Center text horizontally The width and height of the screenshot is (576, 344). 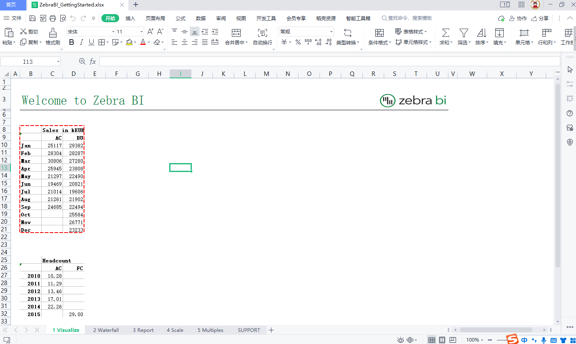tap(185, 42)
